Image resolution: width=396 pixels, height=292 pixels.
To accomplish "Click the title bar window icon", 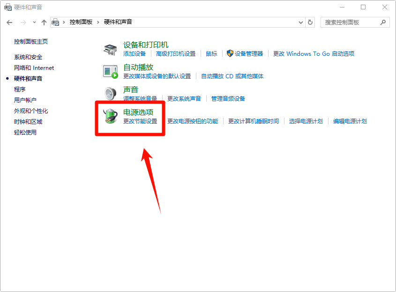I will point(8,7).
